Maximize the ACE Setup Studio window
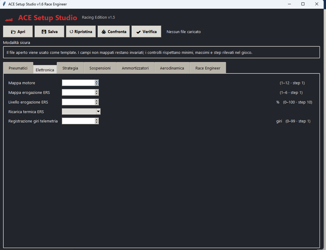Screen dimensions: 326x250 click(x=303, y=4)
